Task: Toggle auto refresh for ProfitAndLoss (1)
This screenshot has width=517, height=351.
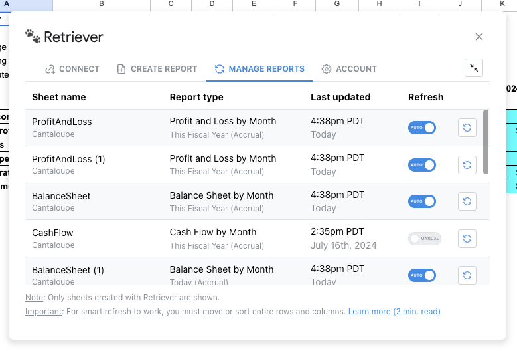Action: [x=422, y=164]
